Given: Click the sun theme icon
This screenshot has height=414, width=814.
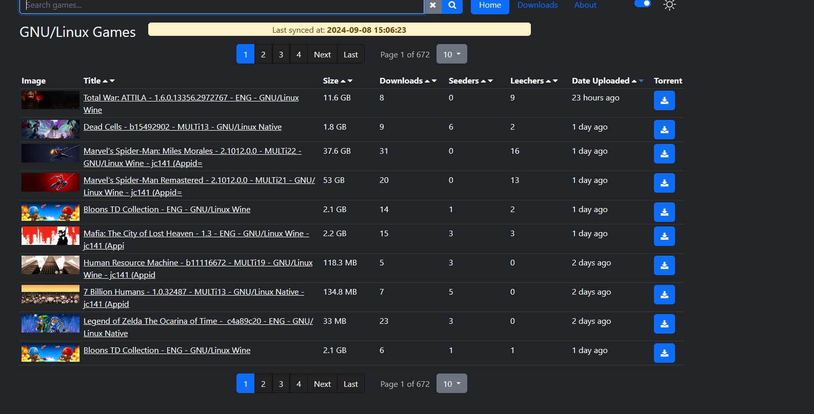Looking at the screenshot, I should coord(669,5).
